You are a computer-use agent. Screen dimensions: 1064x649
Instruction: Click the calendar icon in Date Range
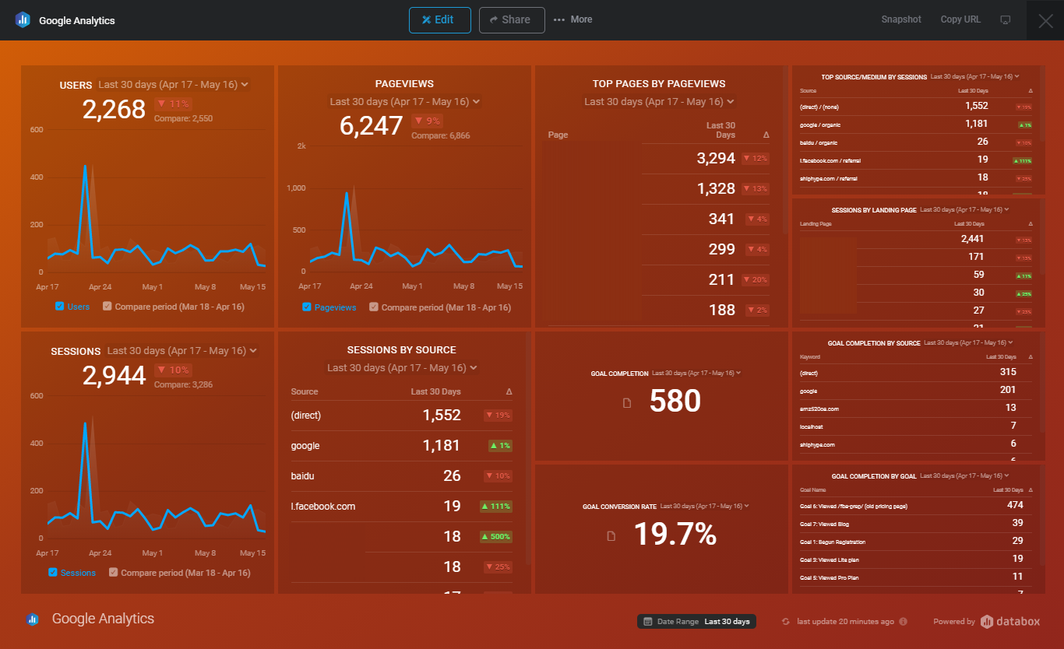647,622
